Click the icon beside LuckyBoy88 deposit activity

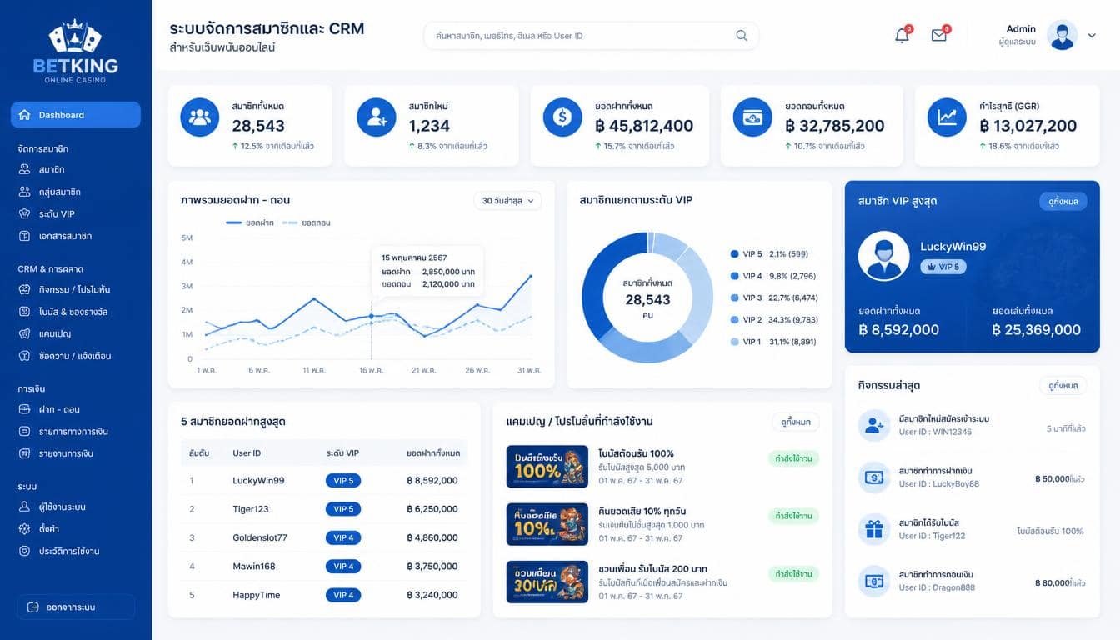tap(874, 477)
